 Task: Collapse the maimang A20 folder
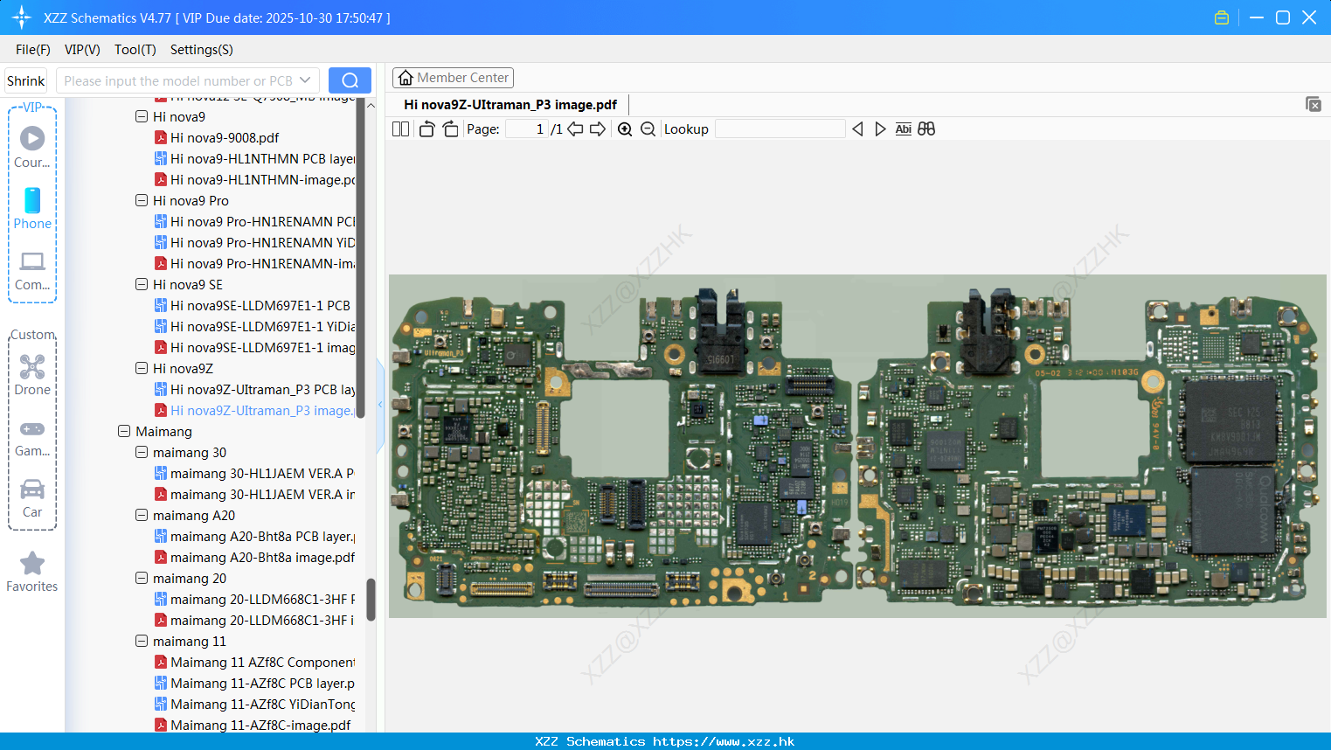142,515
